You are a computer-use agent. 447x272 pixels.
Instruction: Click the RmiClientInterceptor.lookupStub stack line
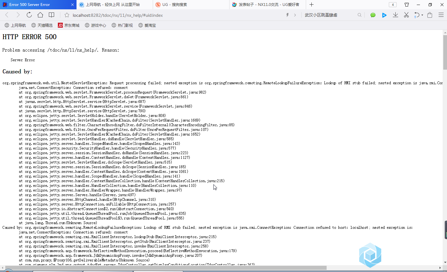point(118,237)
